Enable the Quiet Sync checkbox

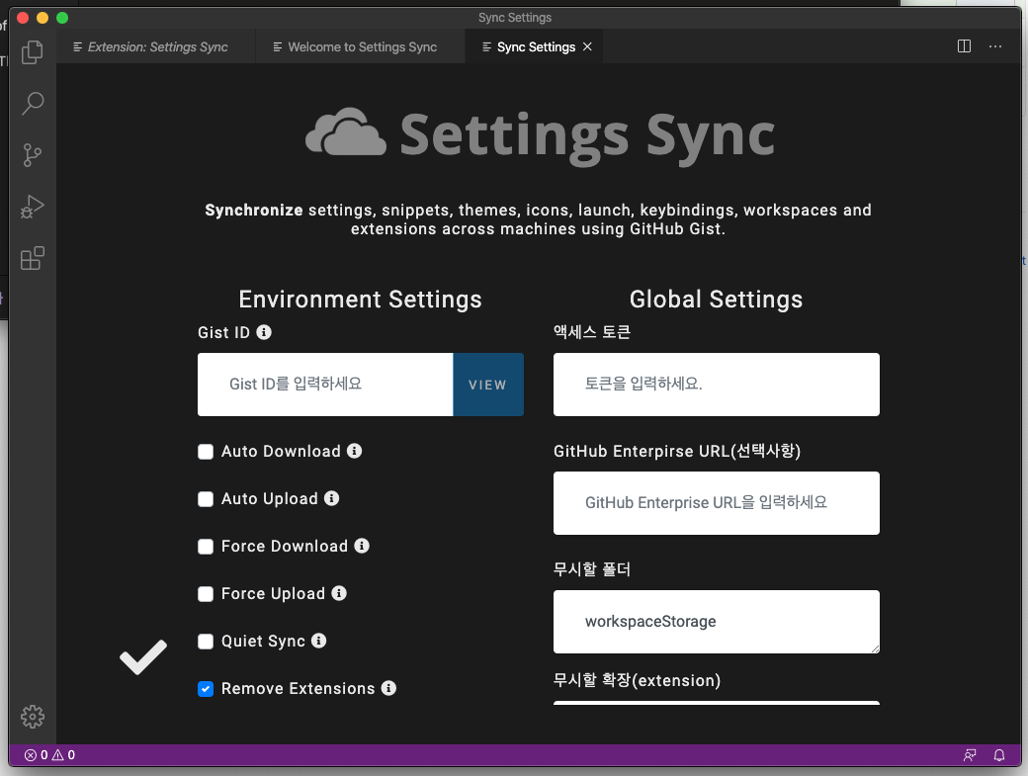[206, 641]
